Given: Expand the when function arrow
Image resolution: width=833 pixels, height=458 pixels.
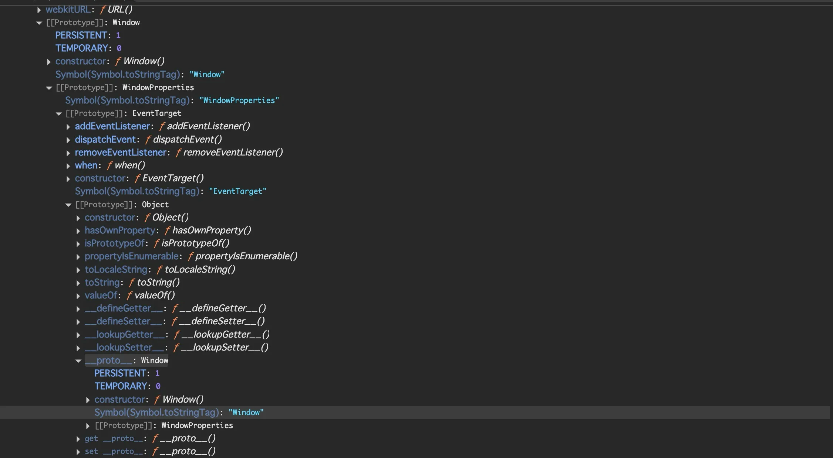Looking at the screenshot, I should [x=68, y=166].
